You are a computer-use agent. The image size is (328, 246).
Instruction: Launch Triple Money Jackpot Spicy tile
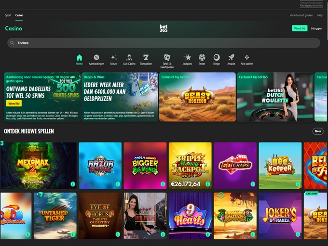(x=190, y=166)
